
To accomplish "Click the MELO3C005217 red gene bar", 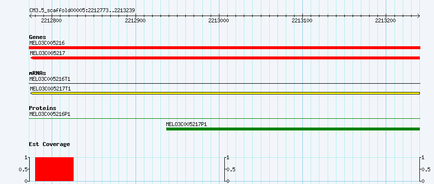I will (225, 58).
